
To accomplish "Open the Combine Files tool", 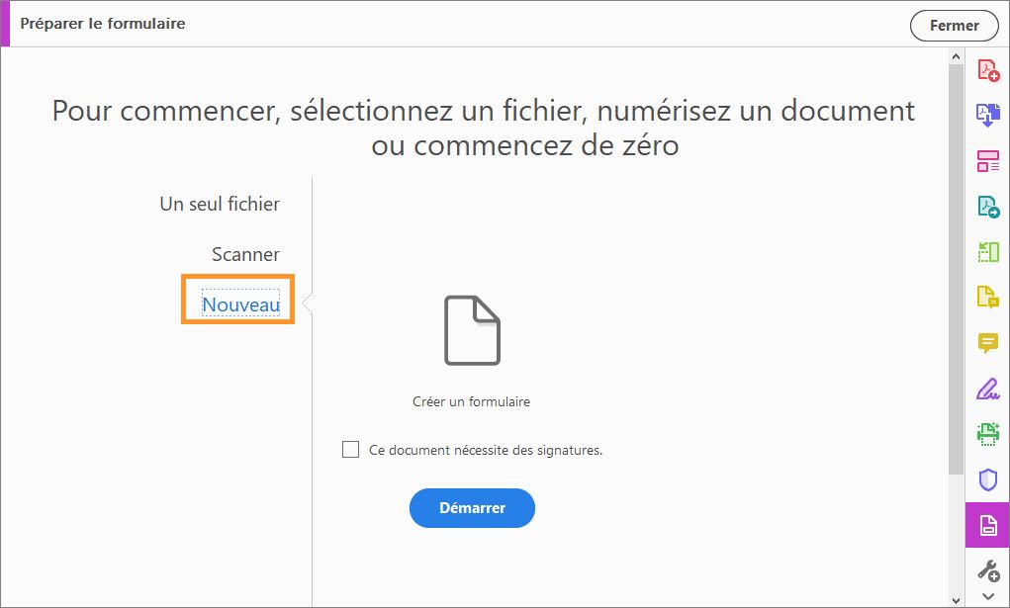I will click(986, 115).
